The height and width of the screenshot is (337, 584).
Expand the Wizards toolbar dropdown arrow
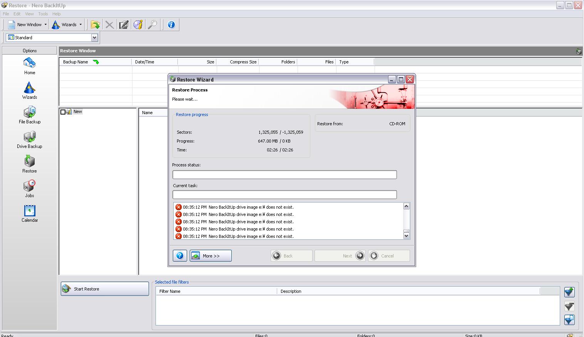80,25
